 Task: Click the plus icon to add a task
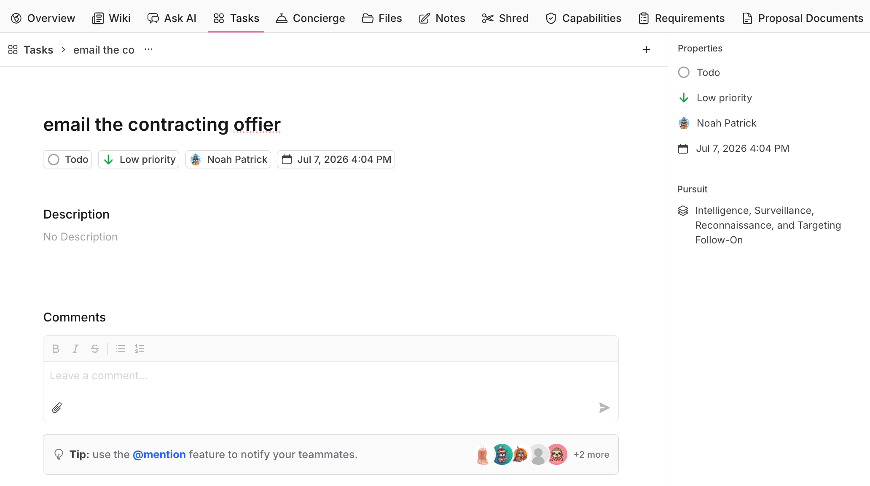coord(646,50)
